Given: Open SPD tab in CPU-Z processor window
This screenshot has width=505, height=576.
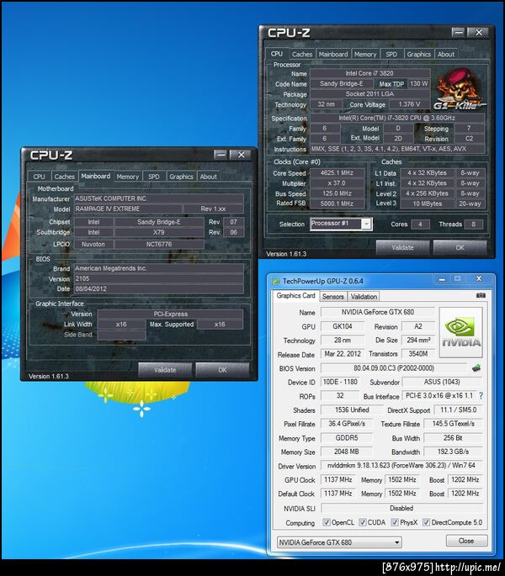Looking at the screenshot, I should pyautogui.click(x=391, y=54).
